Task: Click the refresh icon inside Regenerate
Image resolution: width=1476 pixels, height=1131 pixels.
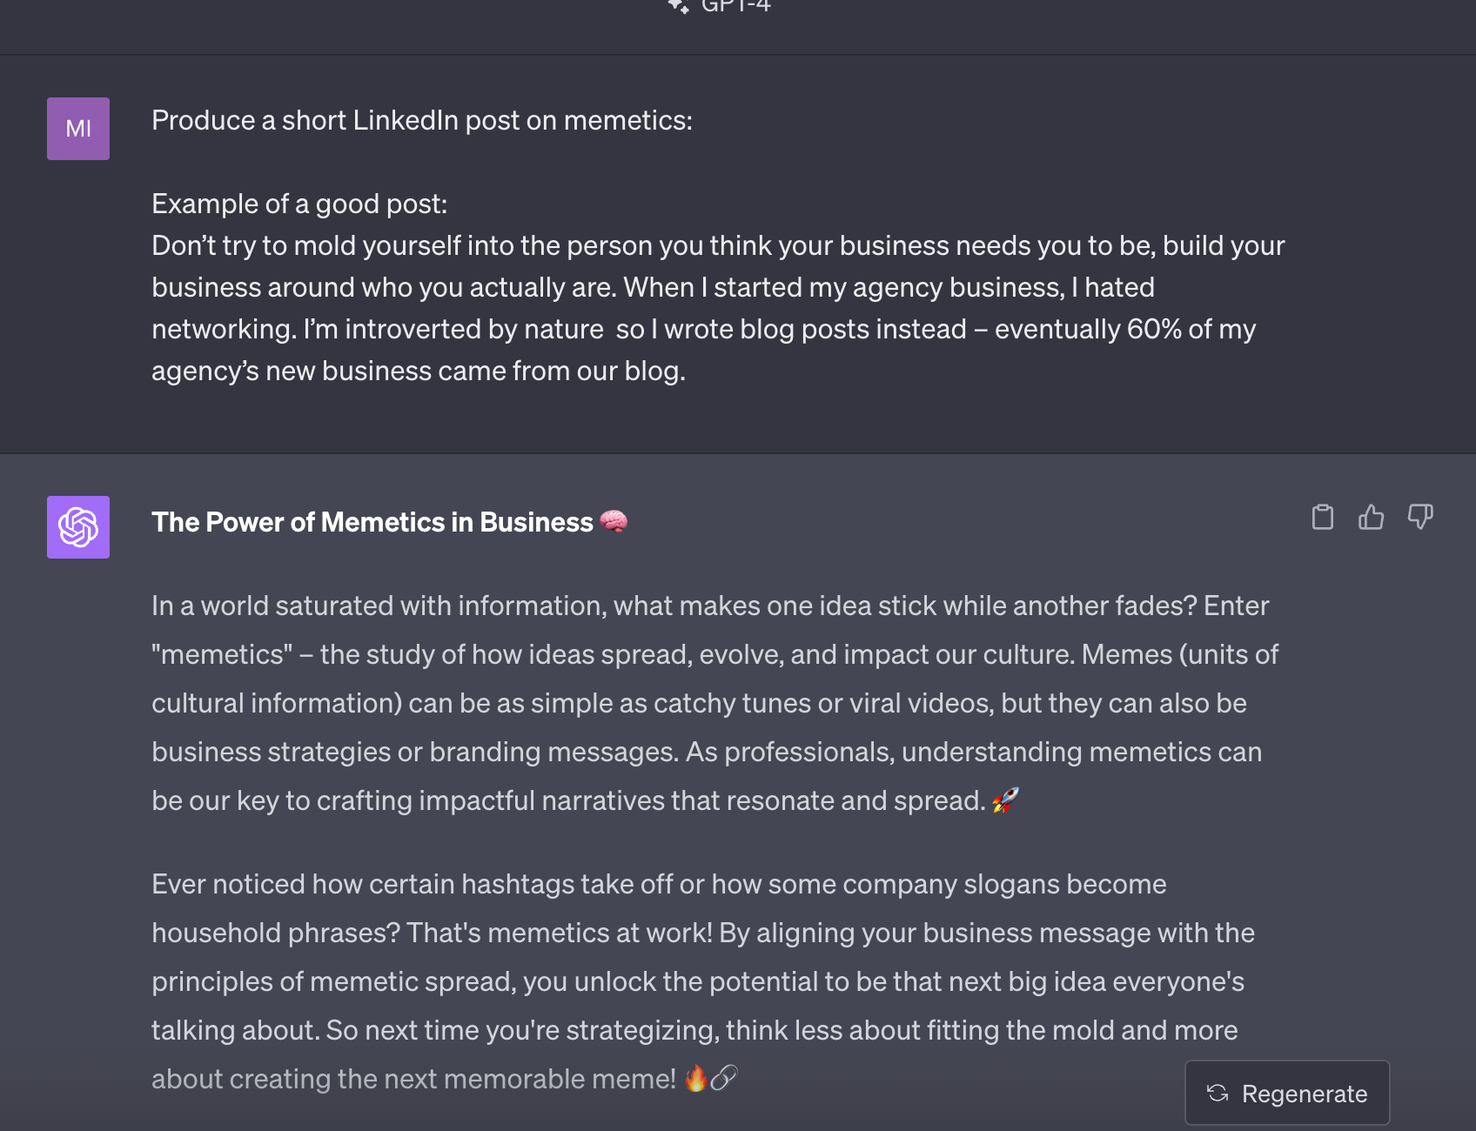Action: click(1218, 1093)
